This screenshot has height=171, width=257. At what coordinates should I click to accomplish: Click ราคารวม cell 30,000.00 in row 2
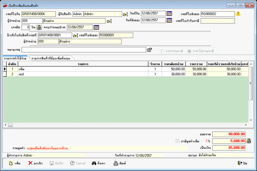click(196, 74)
